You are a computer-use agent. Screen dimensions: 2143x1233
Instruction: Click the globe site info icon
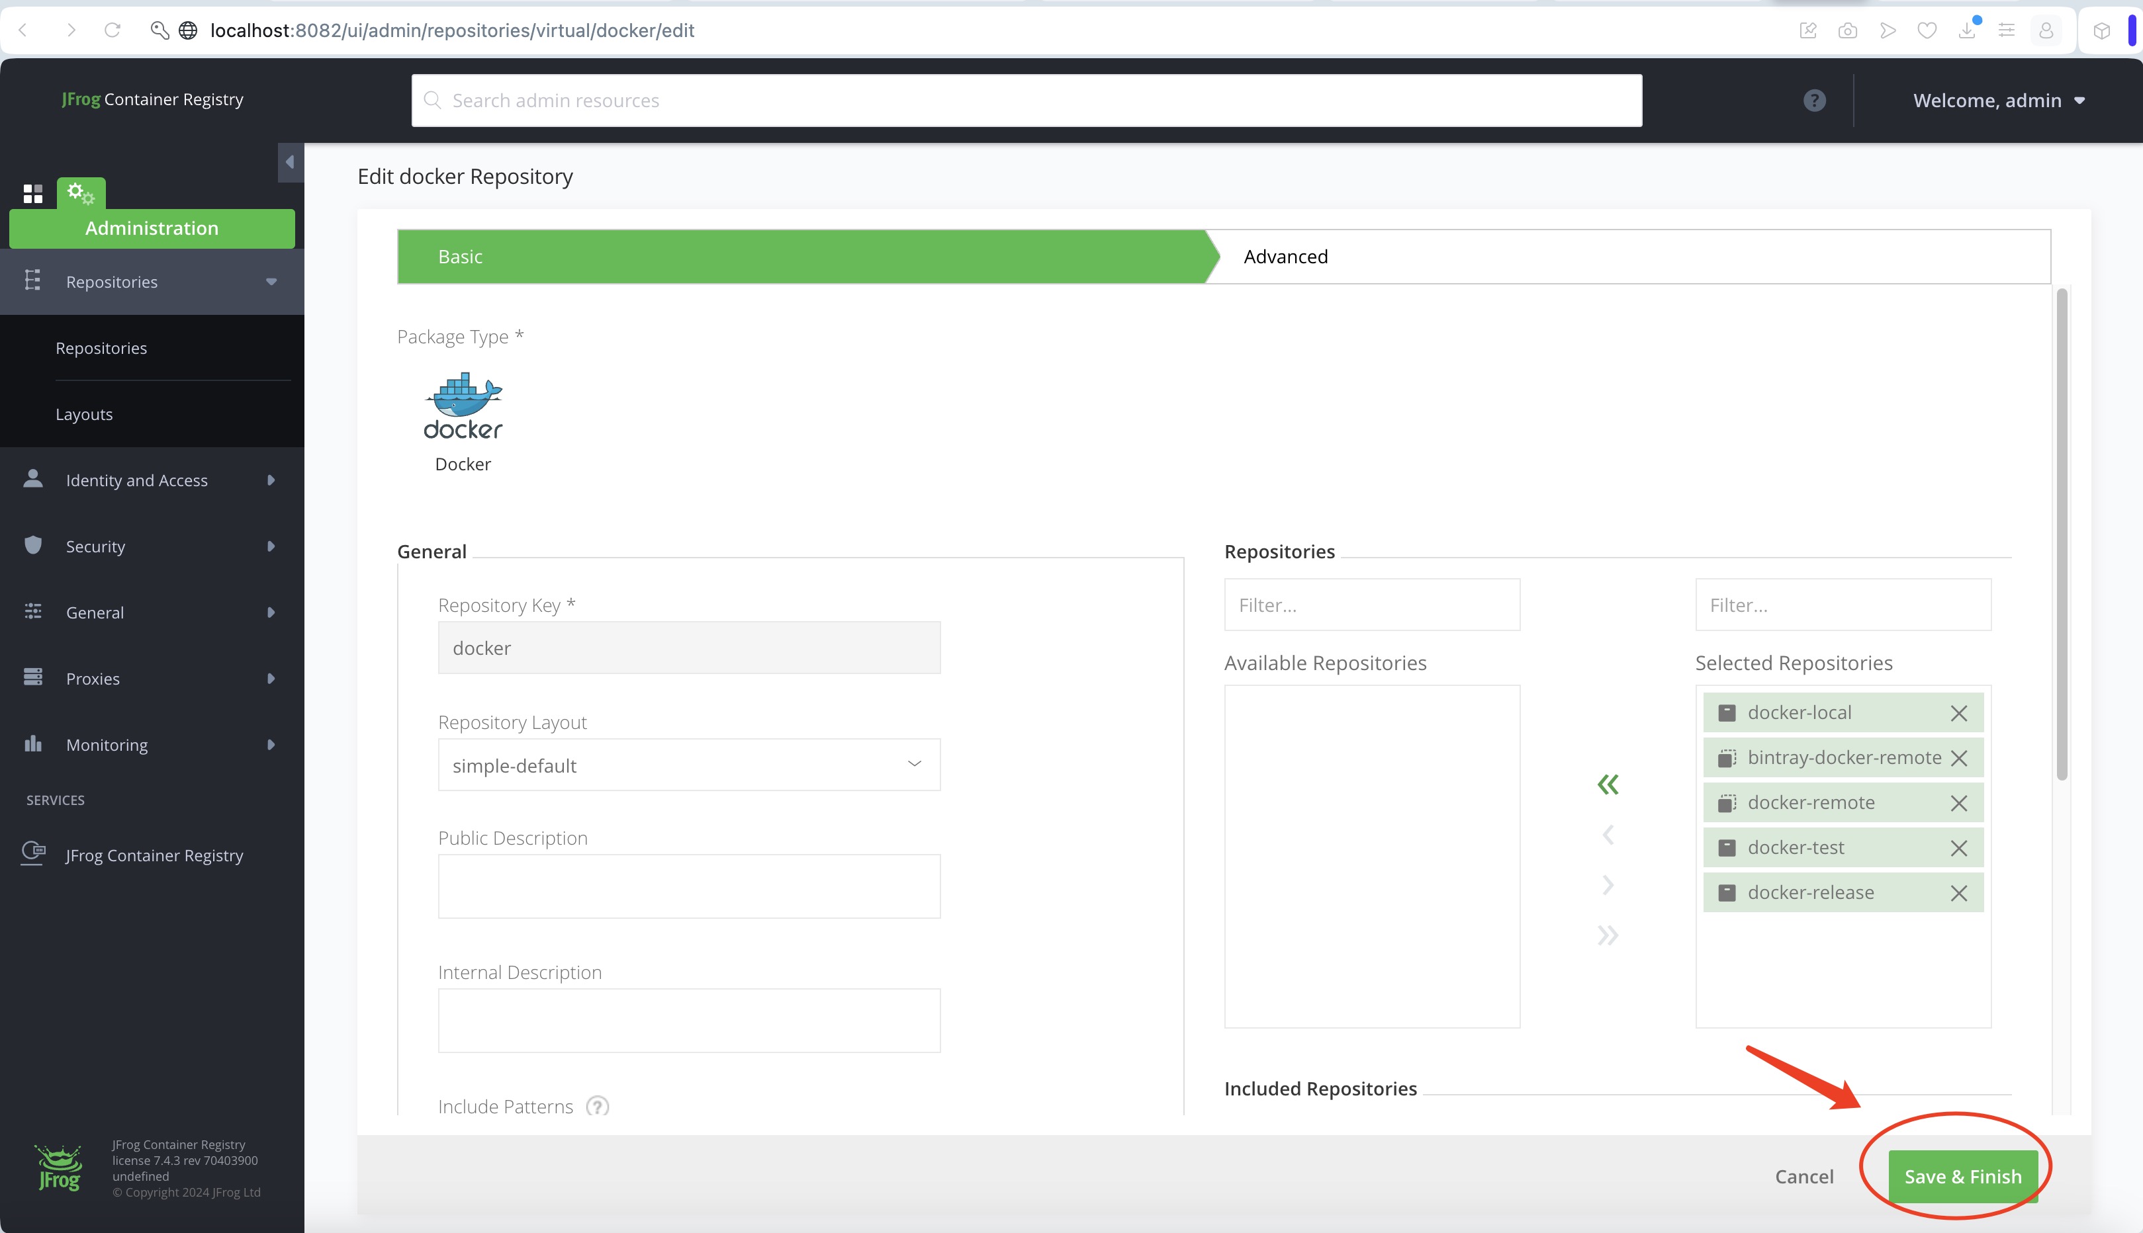tap(188, 30)
